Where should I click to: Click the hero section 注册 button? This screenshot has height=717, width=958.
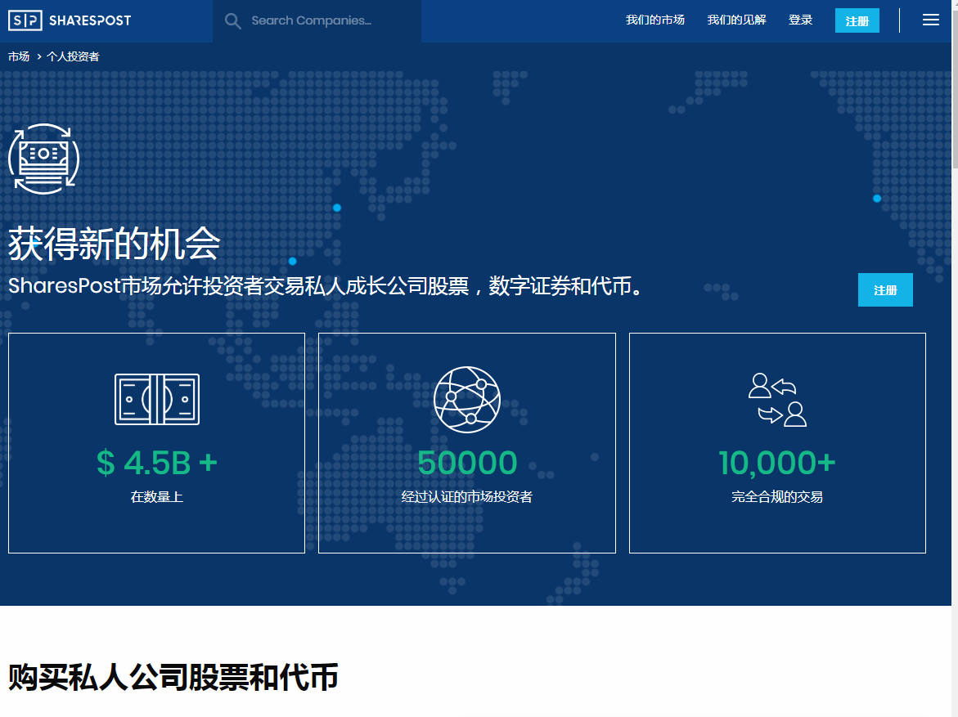click(885, 290)
